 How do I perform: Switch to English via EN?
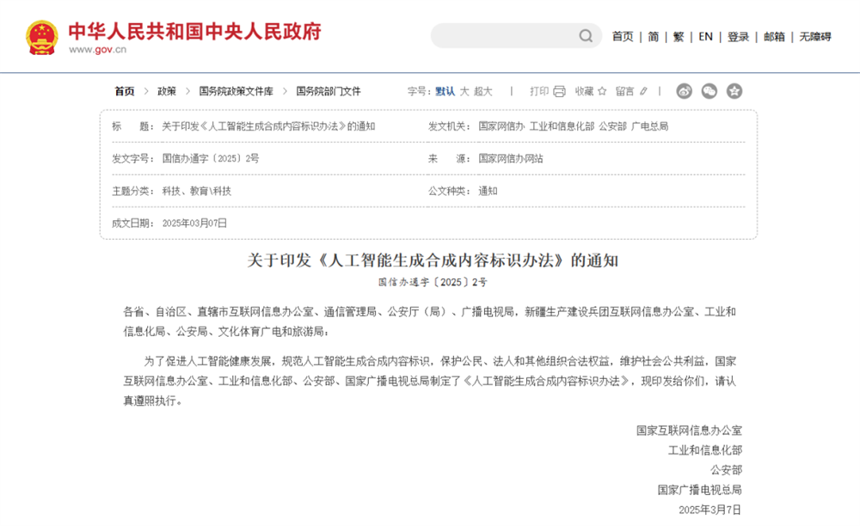coord(705,37)
